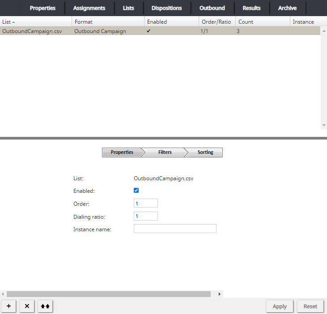The height and width of the screenshot is (314, 327).
Task: Click the down arrow of list scrollbar
Action: (x=323, y=125)
